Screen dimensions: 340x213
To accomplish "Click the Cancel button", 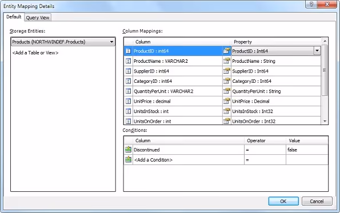I will tap(317, 202).
